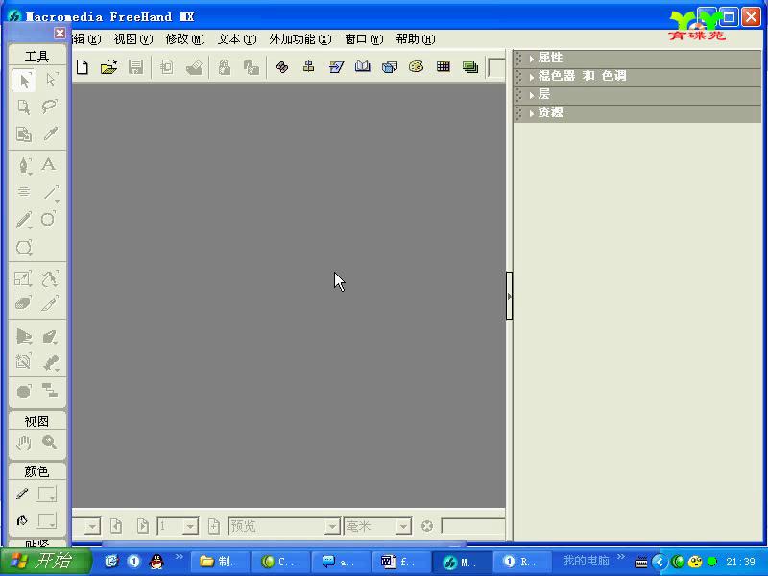Open the 窗口(W) menu
This screenshot has height=576, width=768.
click(364, 39)
